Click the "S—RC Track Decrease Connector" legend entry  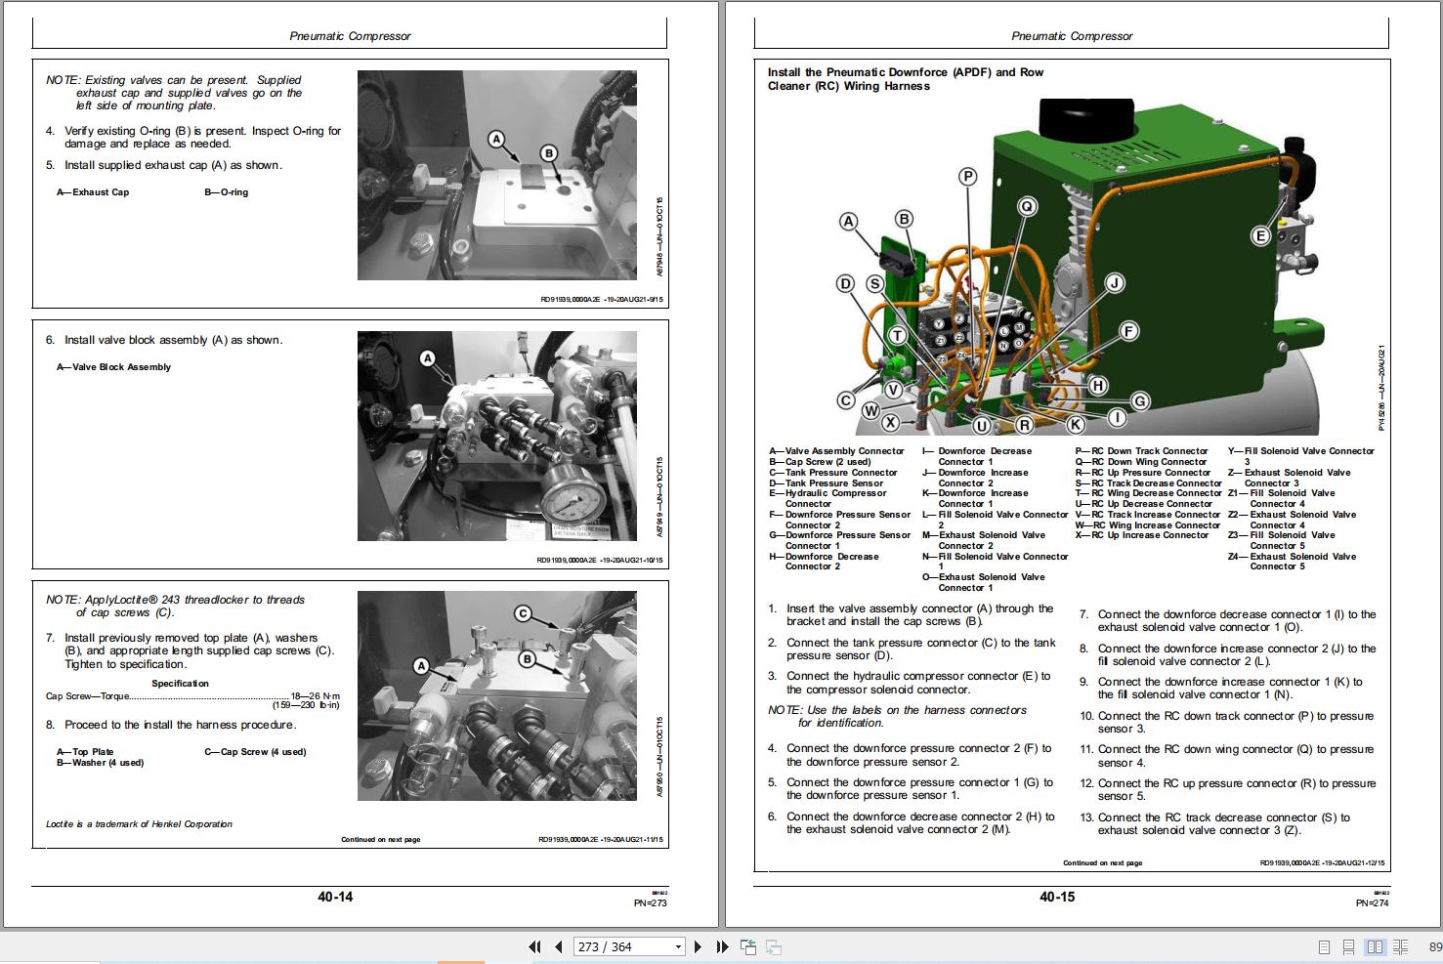coord(1149,483)
